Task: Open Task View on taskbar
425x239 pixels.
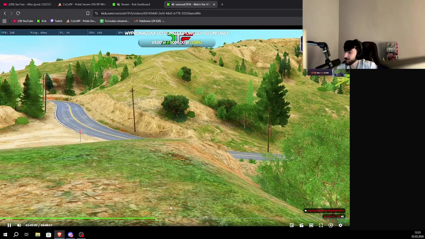Action: (x=27, y=235)
